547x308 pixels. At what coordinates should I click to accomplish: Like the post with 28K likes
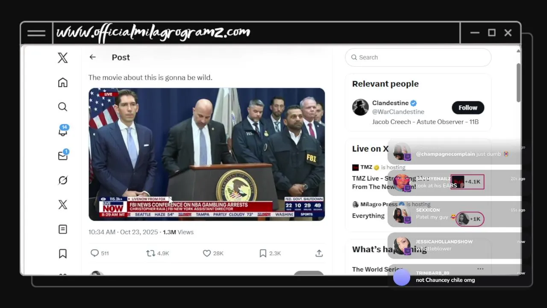pos(213,253)
